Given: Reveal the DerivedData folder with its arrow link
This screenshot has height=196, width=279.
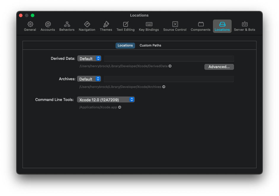Looking at the screenshot, I should [170, 66].
